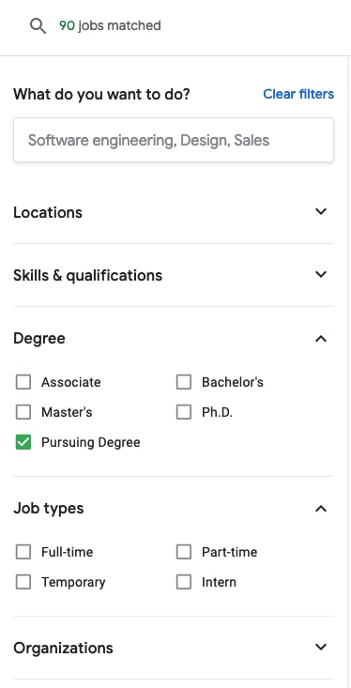Click the 90 jobs matched text
Screen dimensions: 351x688
[110, 26]
